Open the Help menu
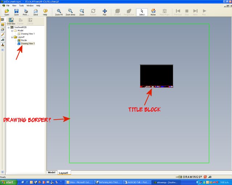Viewport: 232px width, 185px height. (x=38, y=6)
